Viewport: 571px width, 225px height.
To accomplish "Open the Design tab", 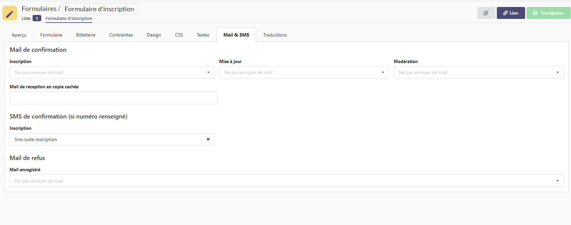I will 154,35.
